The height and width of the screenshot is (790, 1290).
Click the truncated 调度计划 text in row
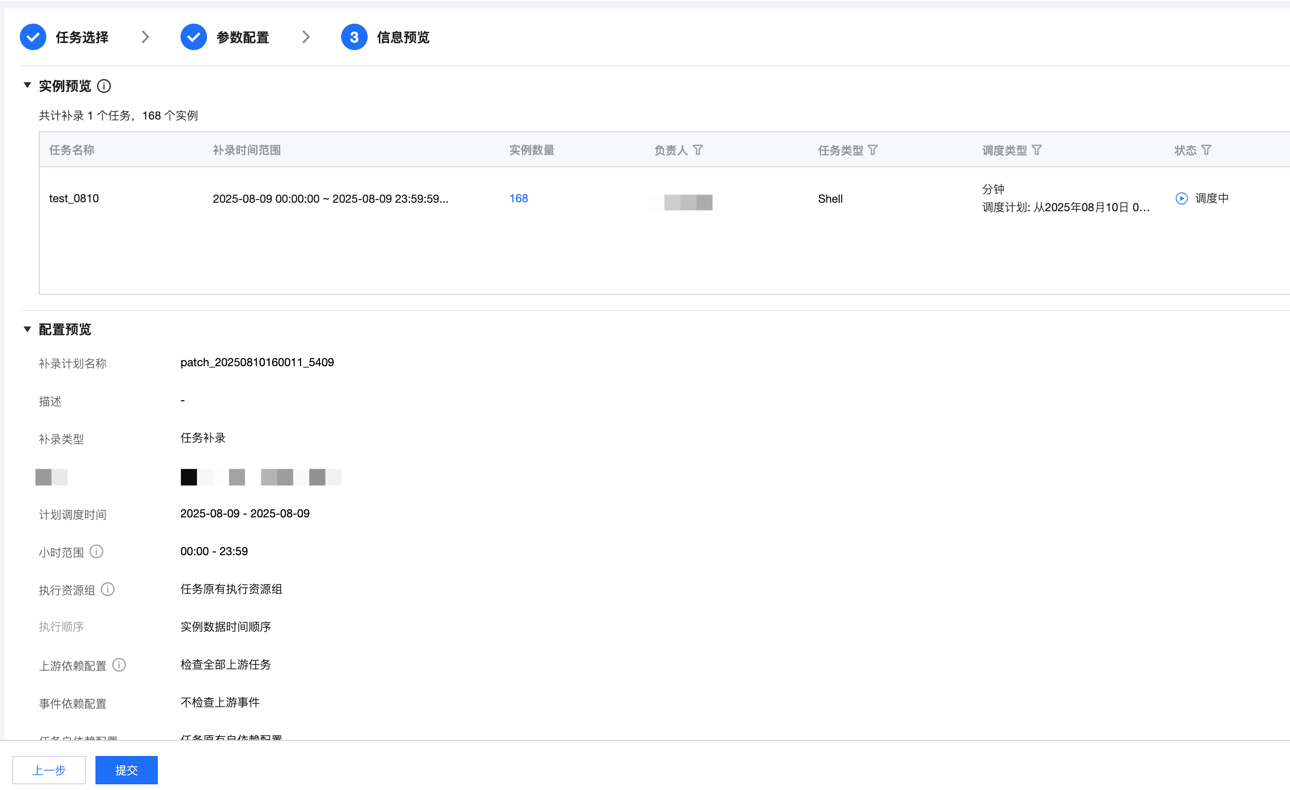coord(1066,207)
